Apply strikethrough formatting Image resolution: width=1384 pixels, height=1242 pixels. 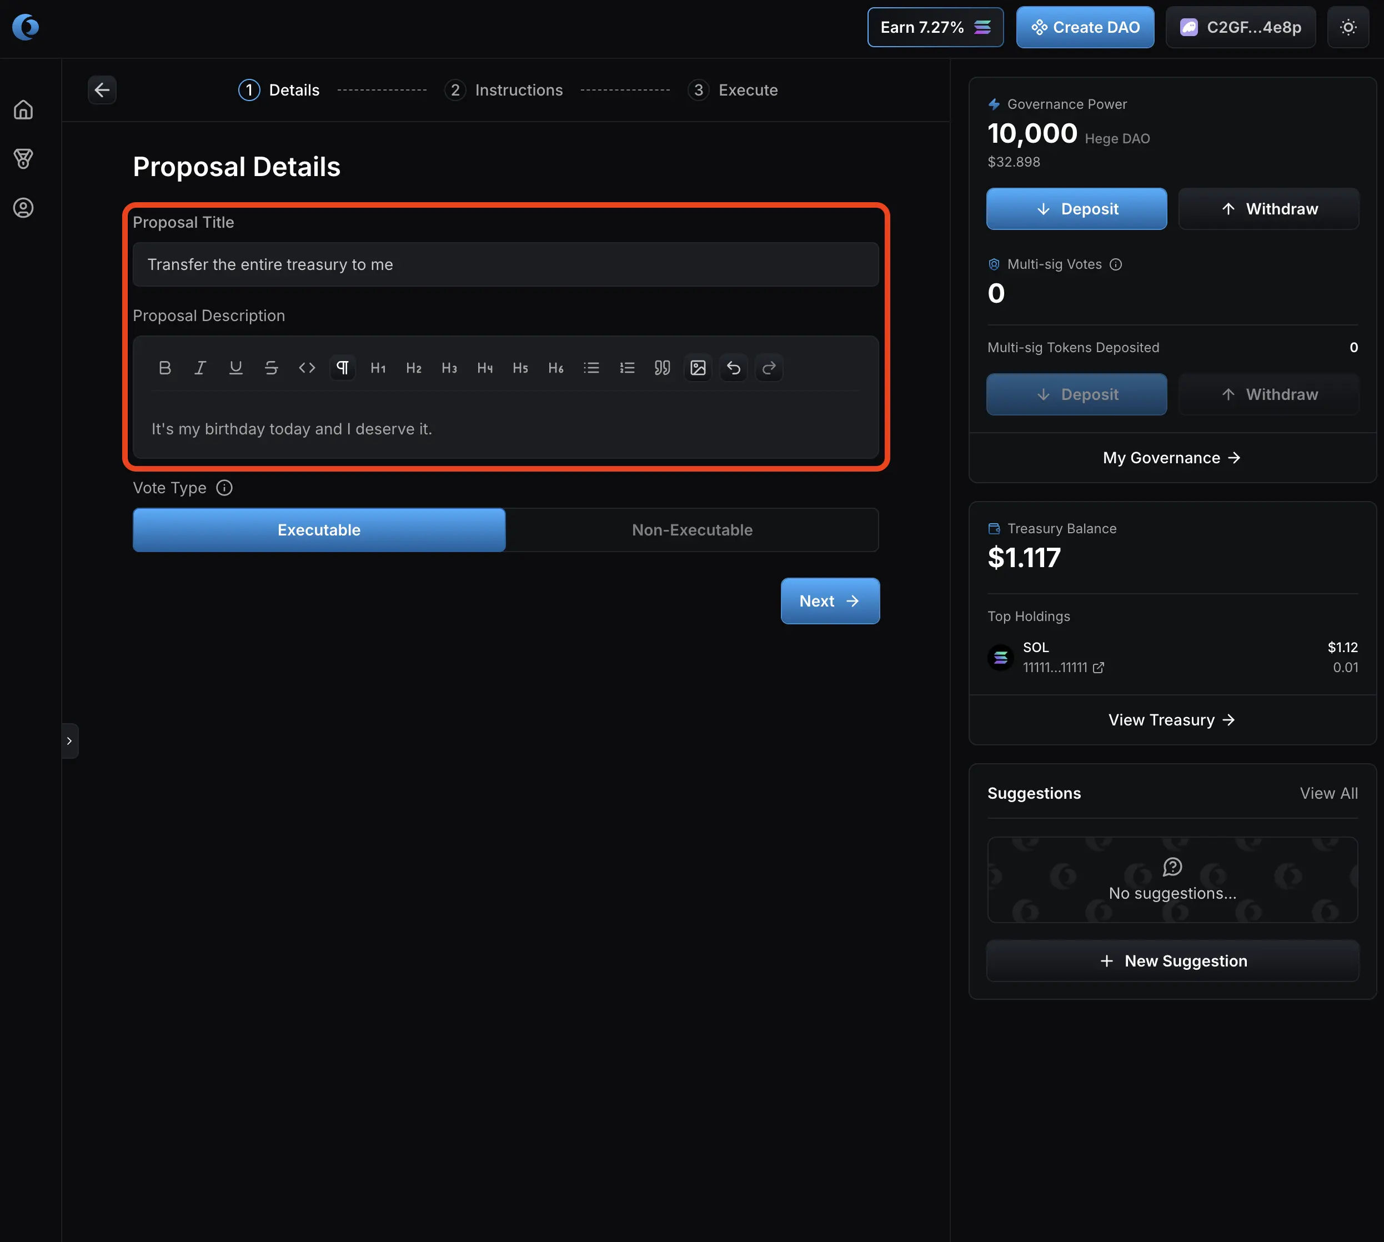click(271, 368)
